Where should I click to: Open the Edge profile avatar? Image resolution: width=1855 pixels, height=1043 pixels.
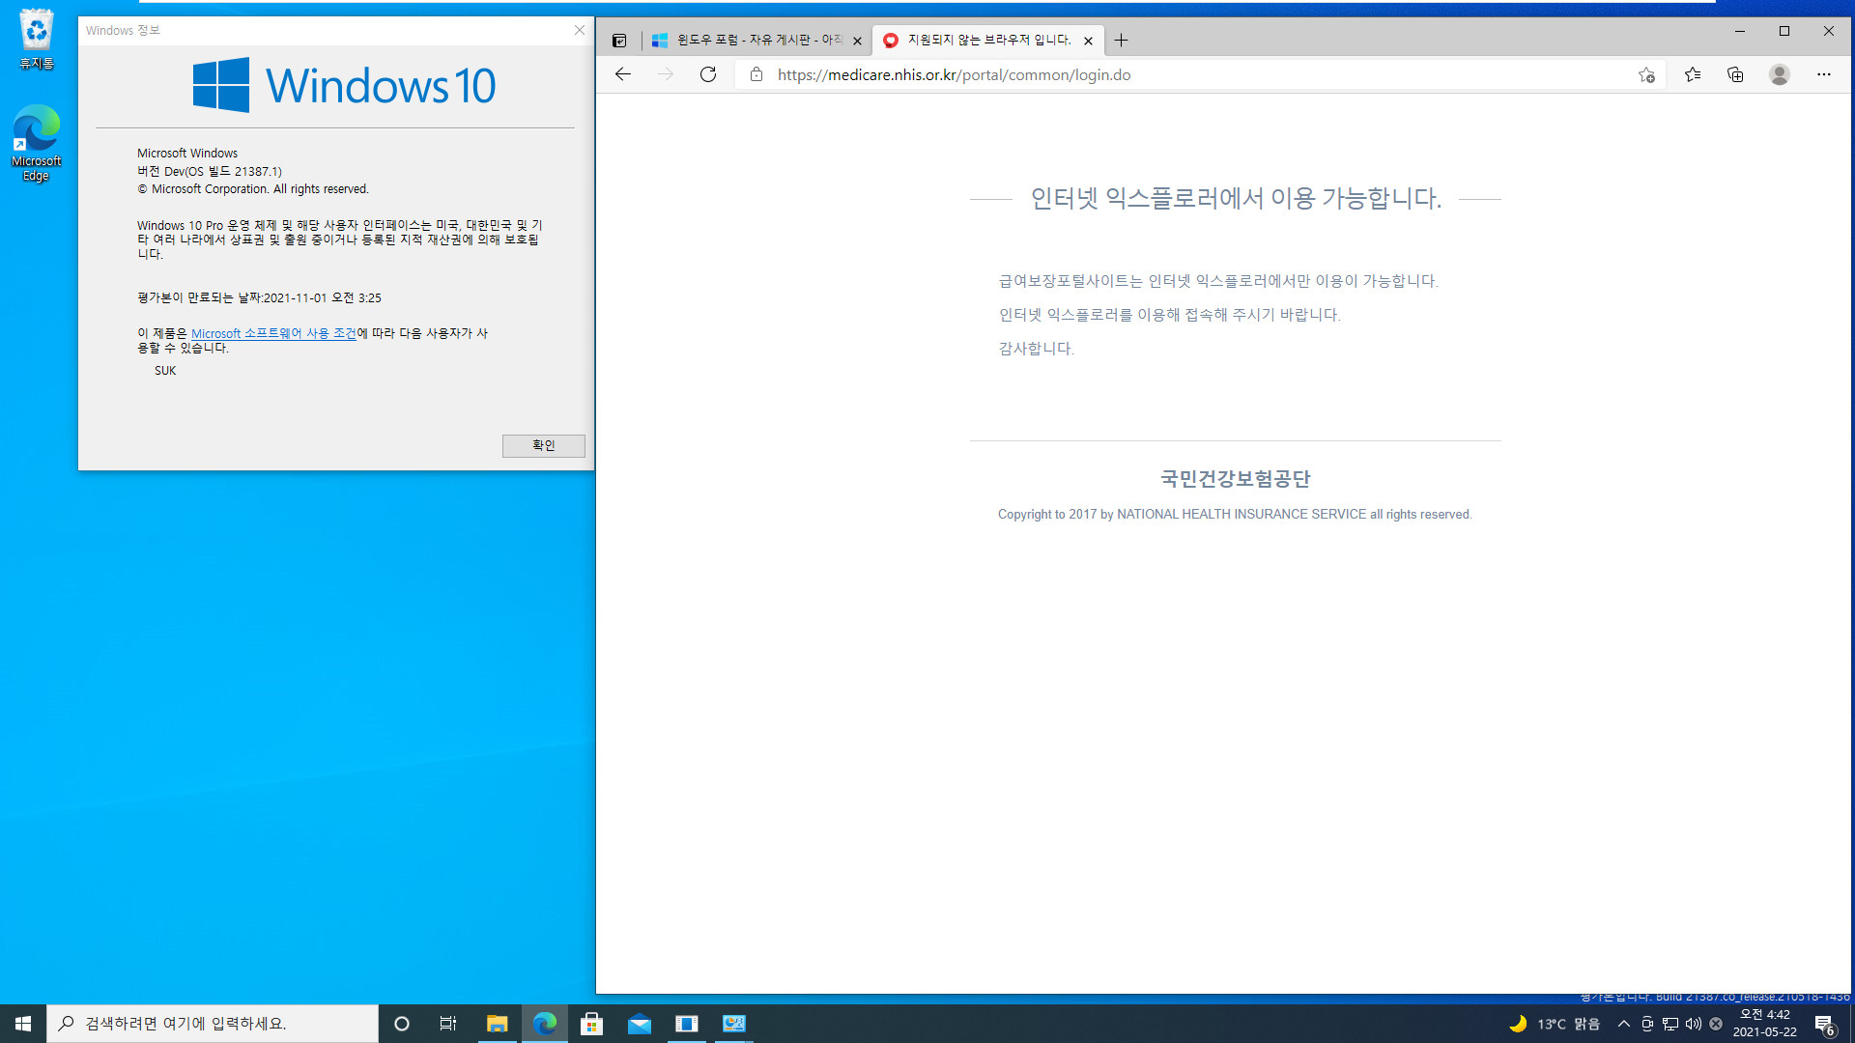click(1780, 74)
